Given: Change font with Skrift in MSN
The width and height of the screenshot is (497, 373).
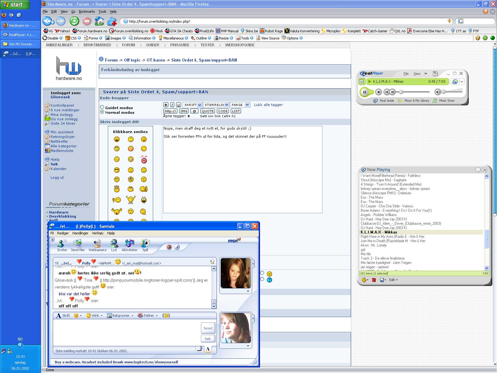Looking at the screenshot, I should tap(63, 315).
